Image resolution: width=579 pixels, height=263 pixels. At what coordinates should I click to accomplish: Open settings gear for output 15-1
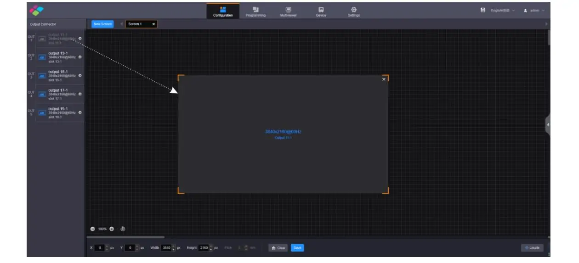click(x=80, y=76)
